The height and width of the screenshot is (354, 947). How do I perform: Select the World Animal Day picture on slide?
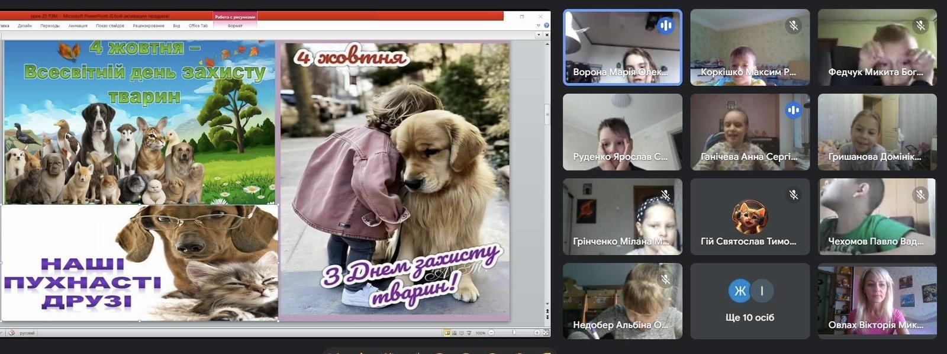tap(140, 123)
